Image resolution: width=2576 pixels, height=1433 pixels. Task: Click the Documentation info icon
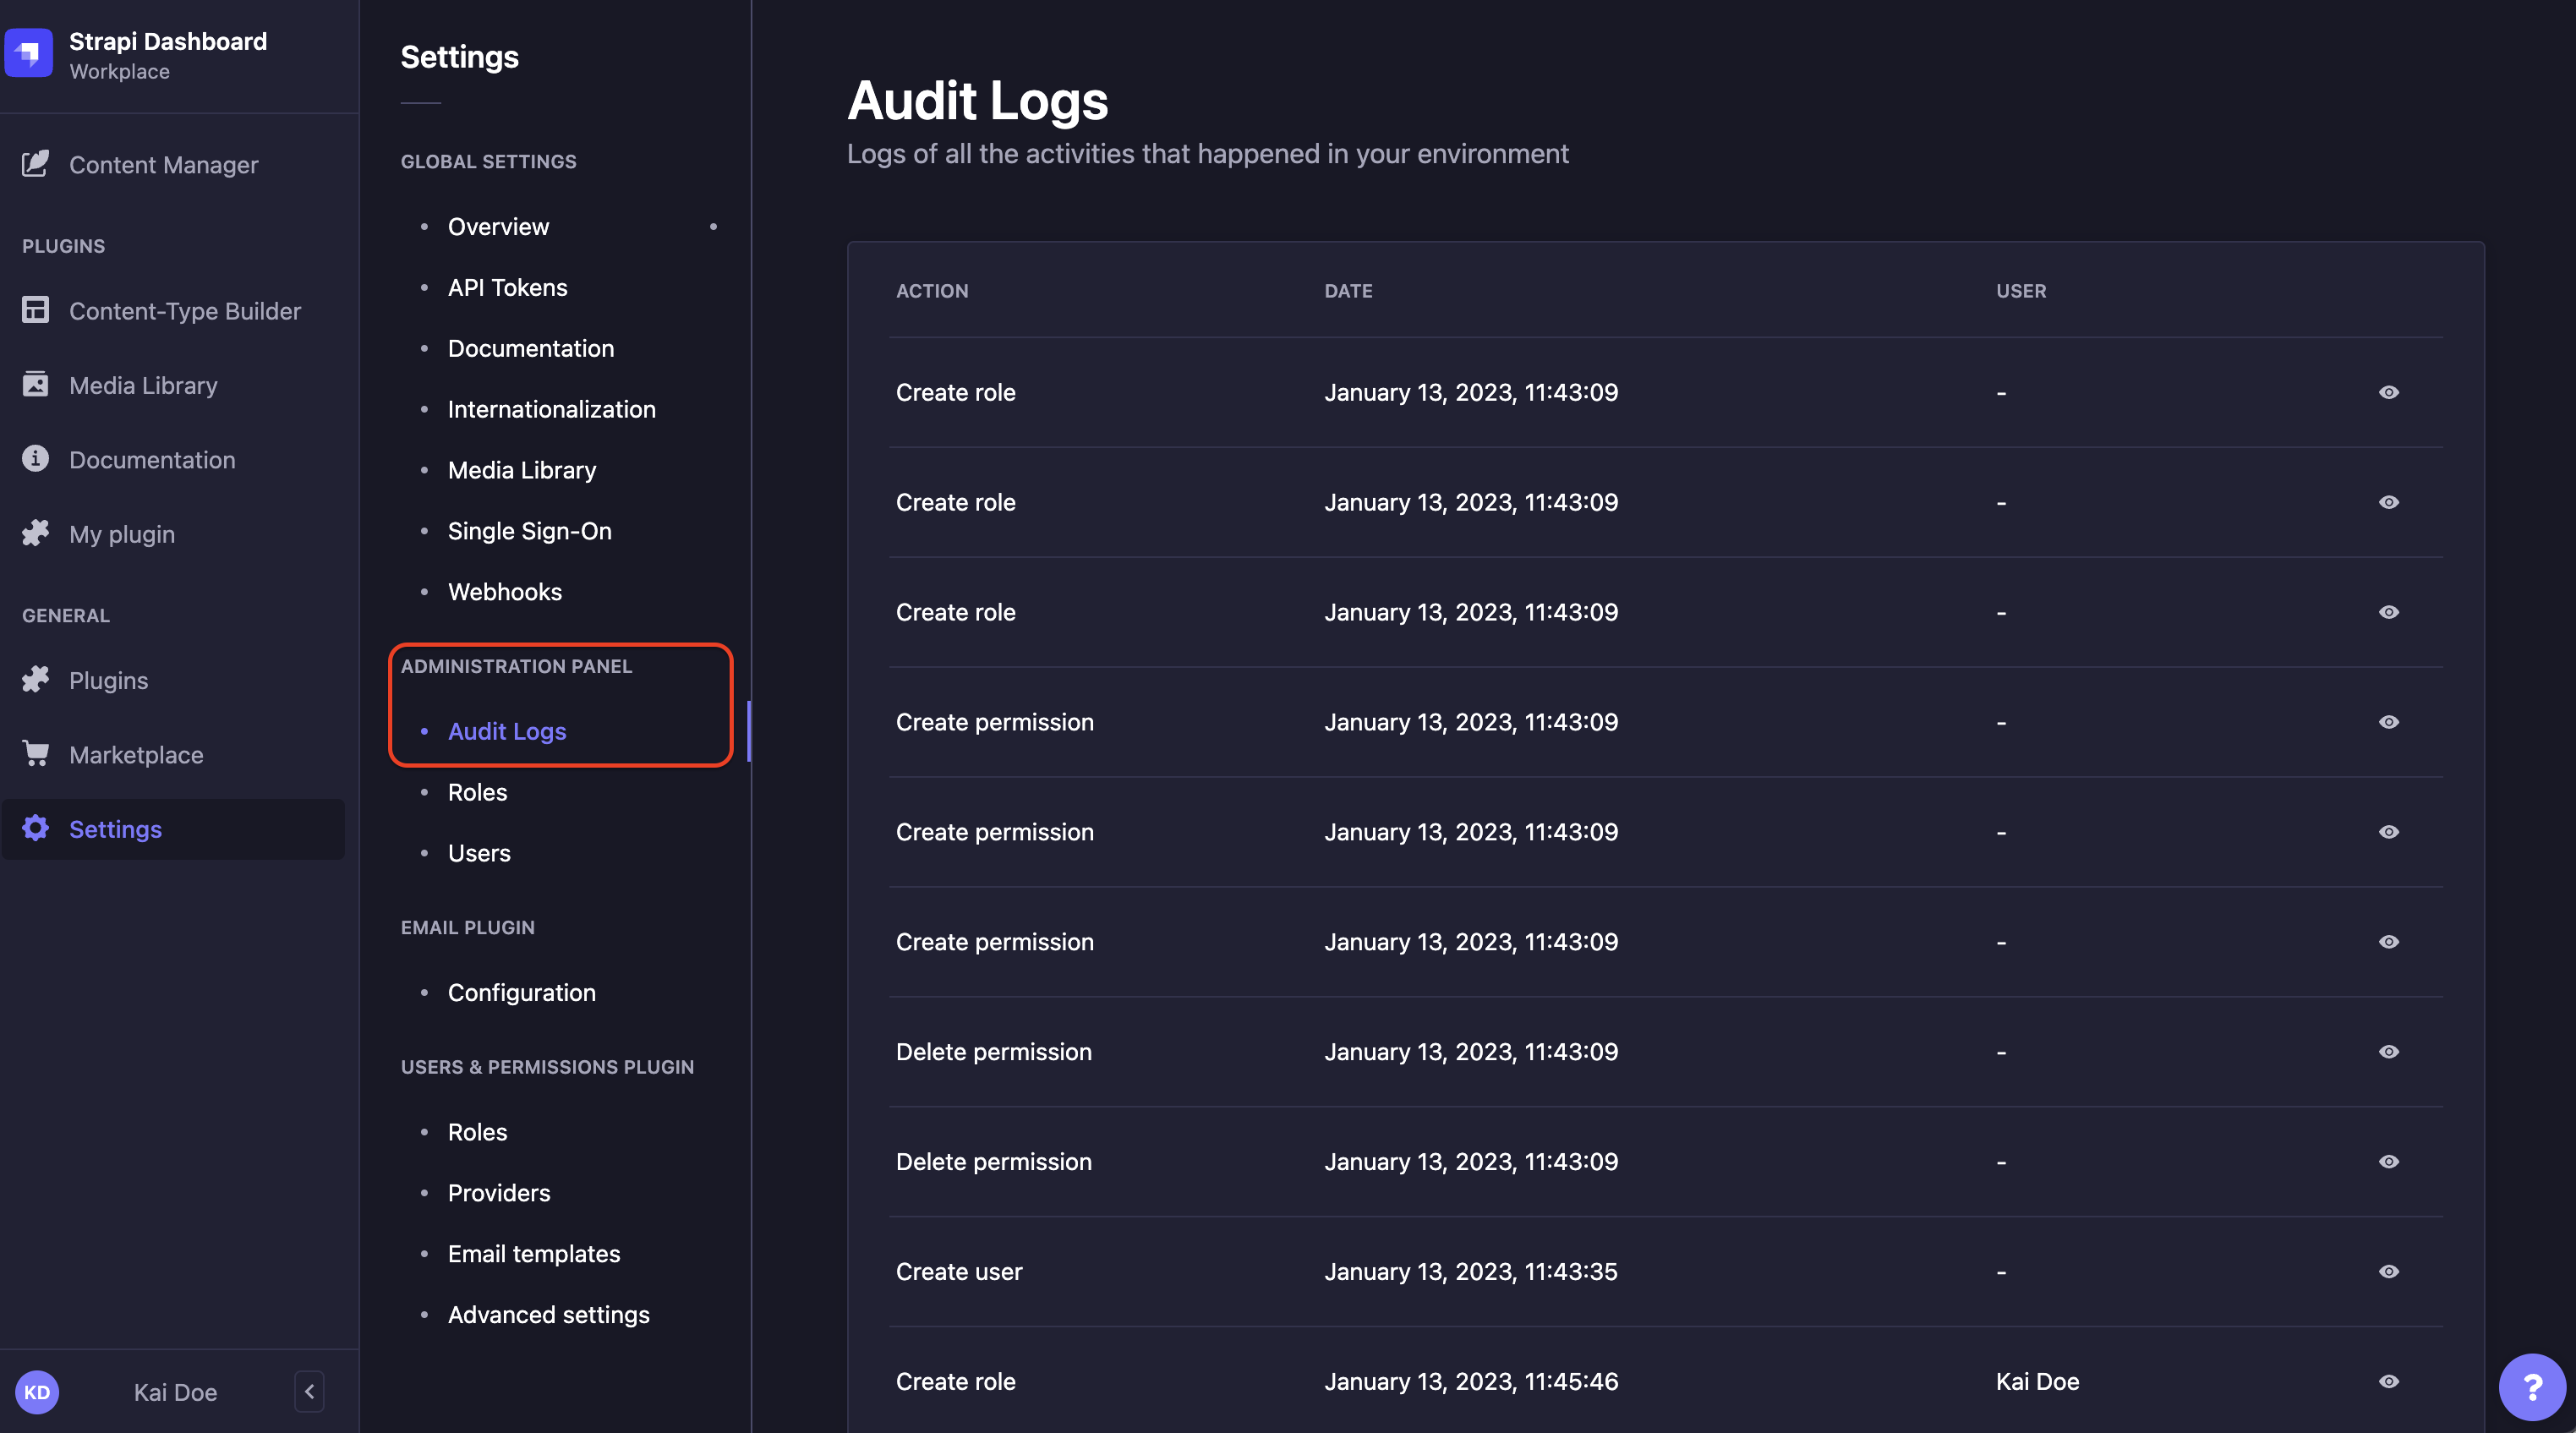(x=36, y=459)
